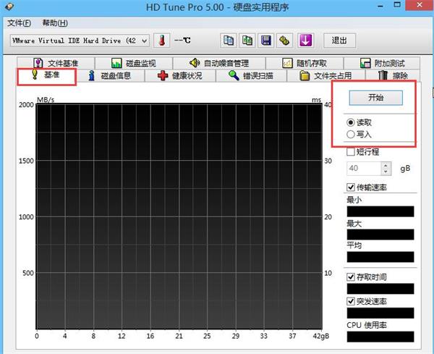Click the 退出 exit button

340,41
